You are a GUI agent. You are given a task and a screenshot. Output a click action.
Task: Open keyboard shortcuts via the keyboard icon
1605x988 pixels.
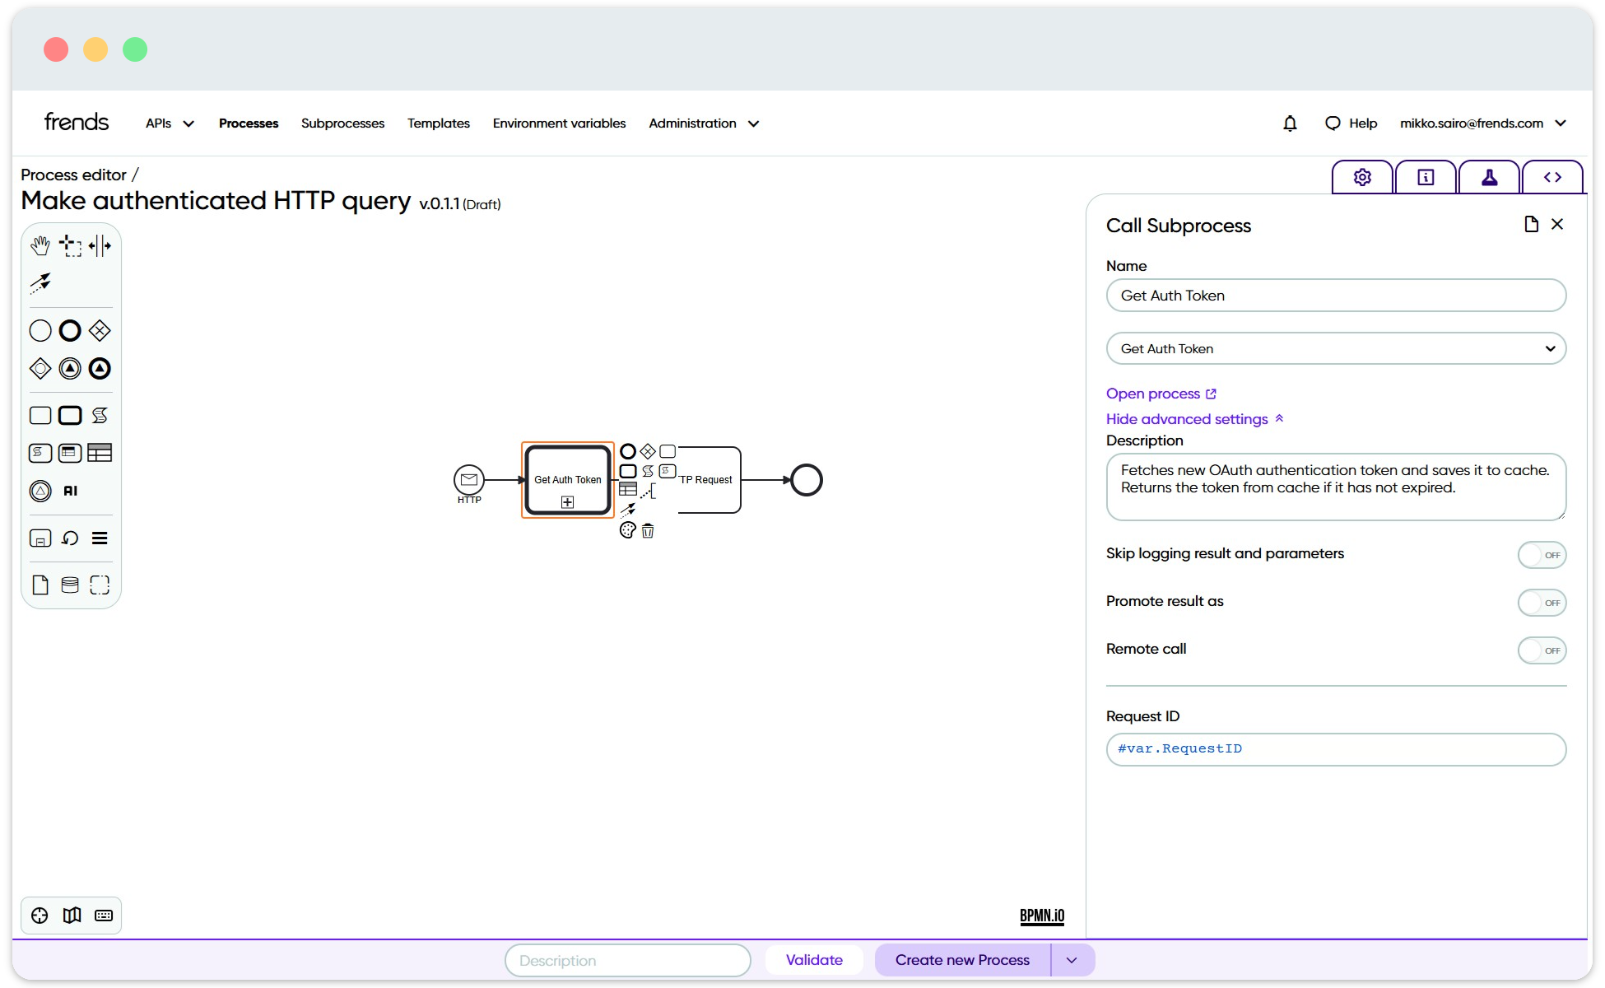pyautogui.click(x=103, y=915)
